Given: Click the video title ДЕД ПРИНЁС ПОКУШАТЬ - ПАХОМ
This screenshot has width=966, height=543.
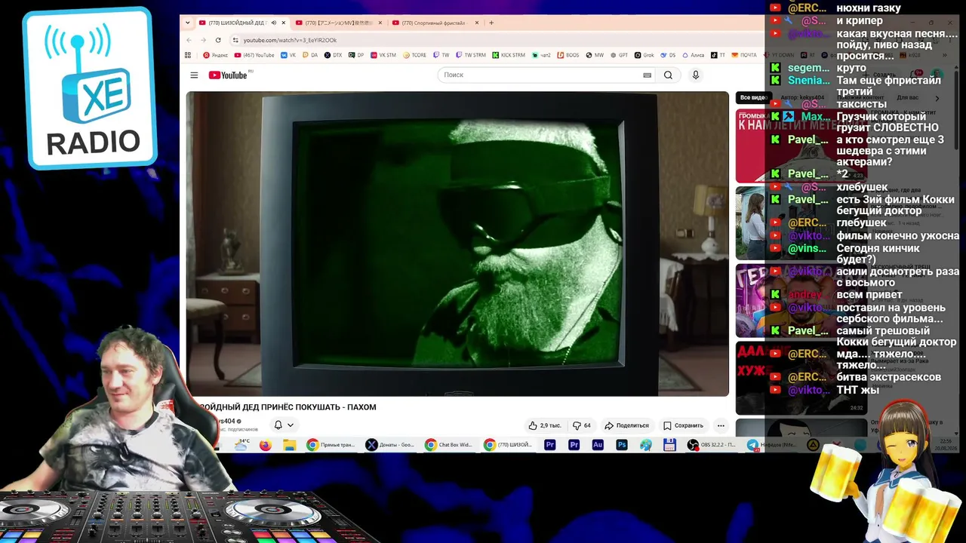Looking at the screenshot, I should click(x=288, y=407).
